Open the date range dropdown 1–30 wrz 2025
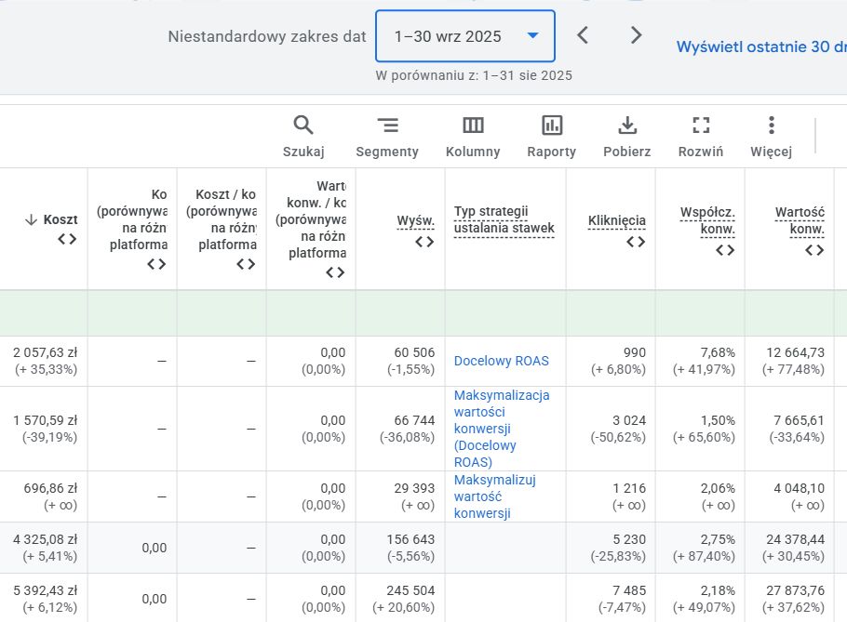Viewport: 847px width, 622px height. click(465, 36)
